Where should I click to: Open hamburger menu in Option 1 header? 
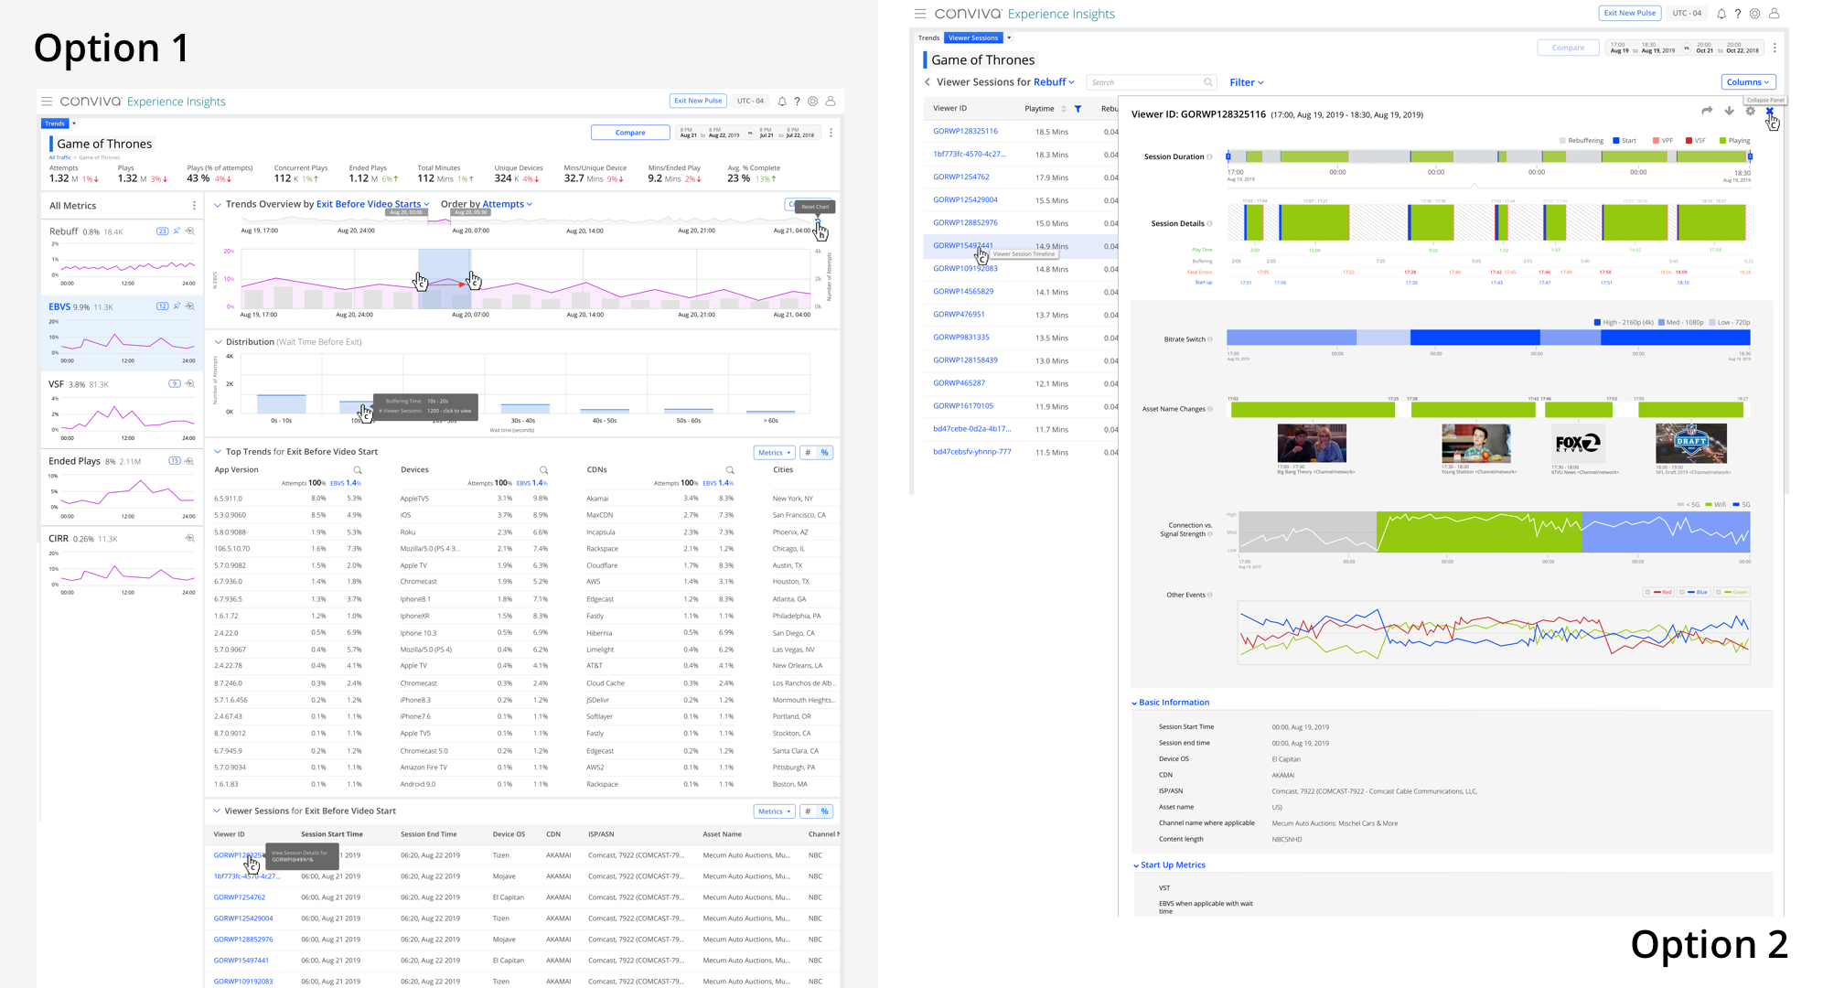point(47,102)
